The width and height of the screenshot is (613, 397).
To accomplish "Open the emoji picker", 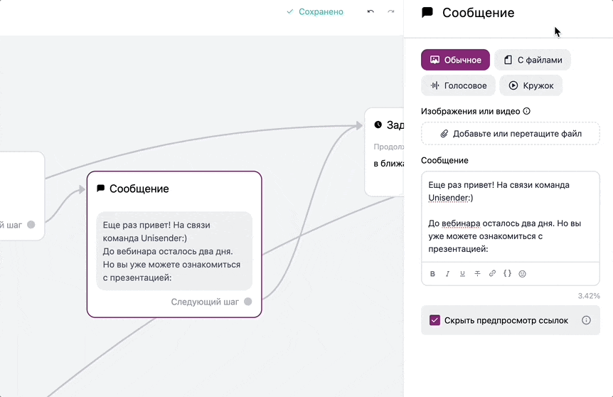I will 522,274.
